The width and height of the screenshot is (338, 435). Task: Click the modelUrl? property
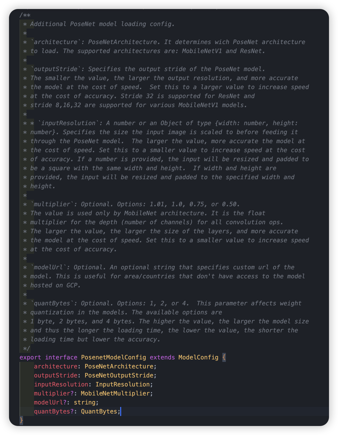click(x=50, y=402)
